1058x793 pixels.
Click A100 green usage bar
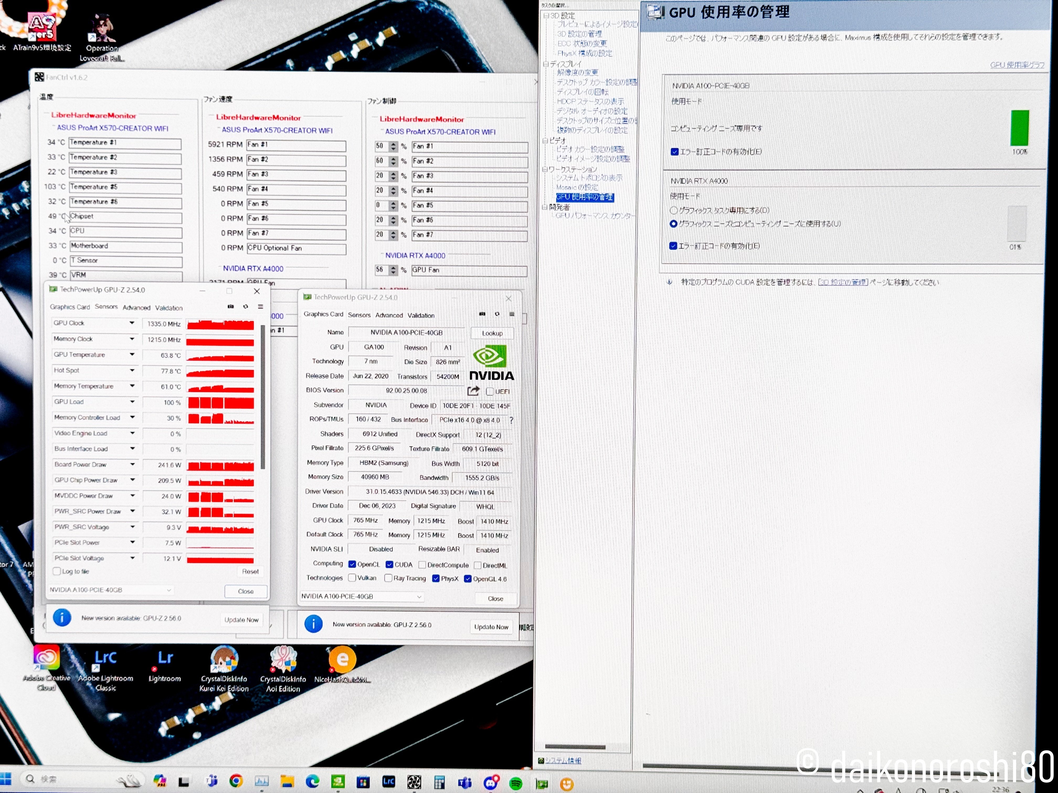coord(1019,128)
